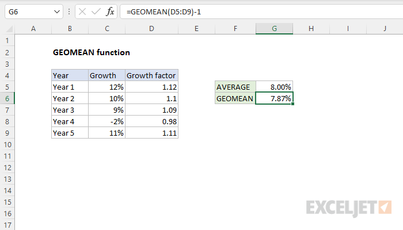Click the cancel X icon in formula bar

(x=82, y=11)
